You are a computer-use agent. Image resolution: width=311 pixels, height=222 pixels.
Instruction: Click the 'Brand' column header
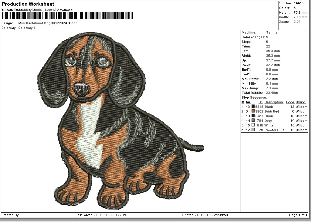pyautogui.click(x=300, y=102)
